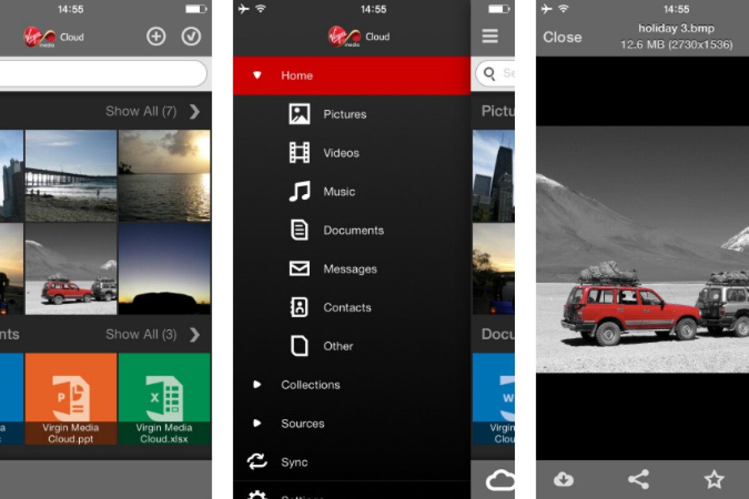Open the Home menu item
This screenshot has width=749, height=499.
point(296,75)
